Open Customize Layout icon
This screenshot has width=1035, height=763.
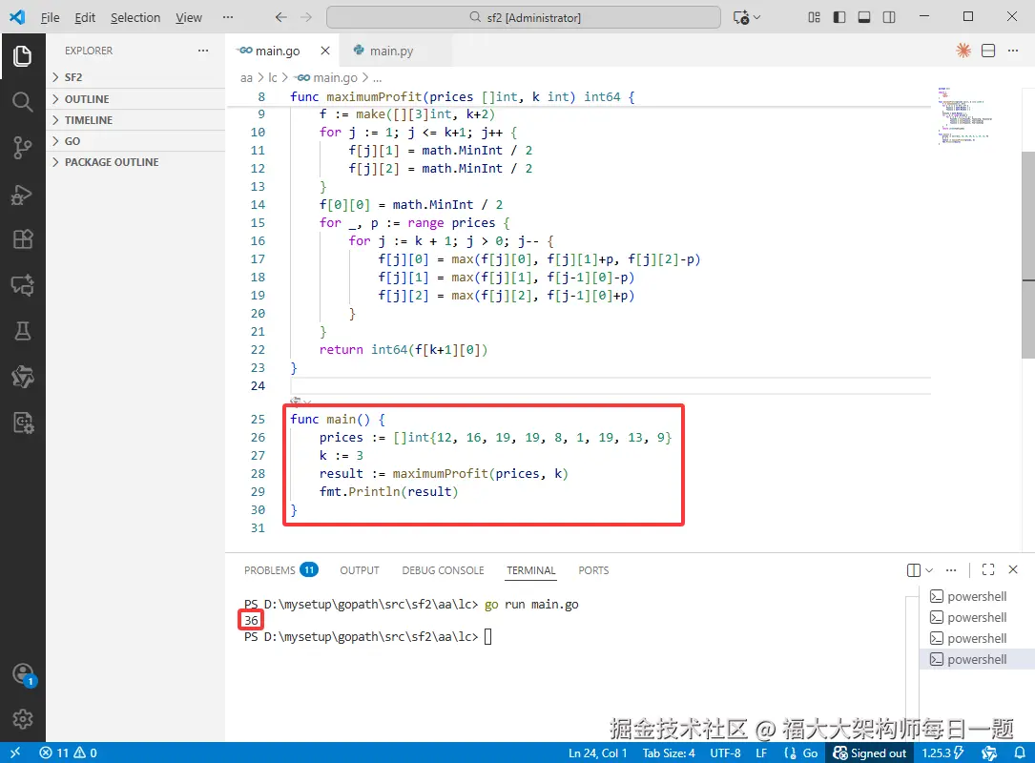tap(814, 17)
